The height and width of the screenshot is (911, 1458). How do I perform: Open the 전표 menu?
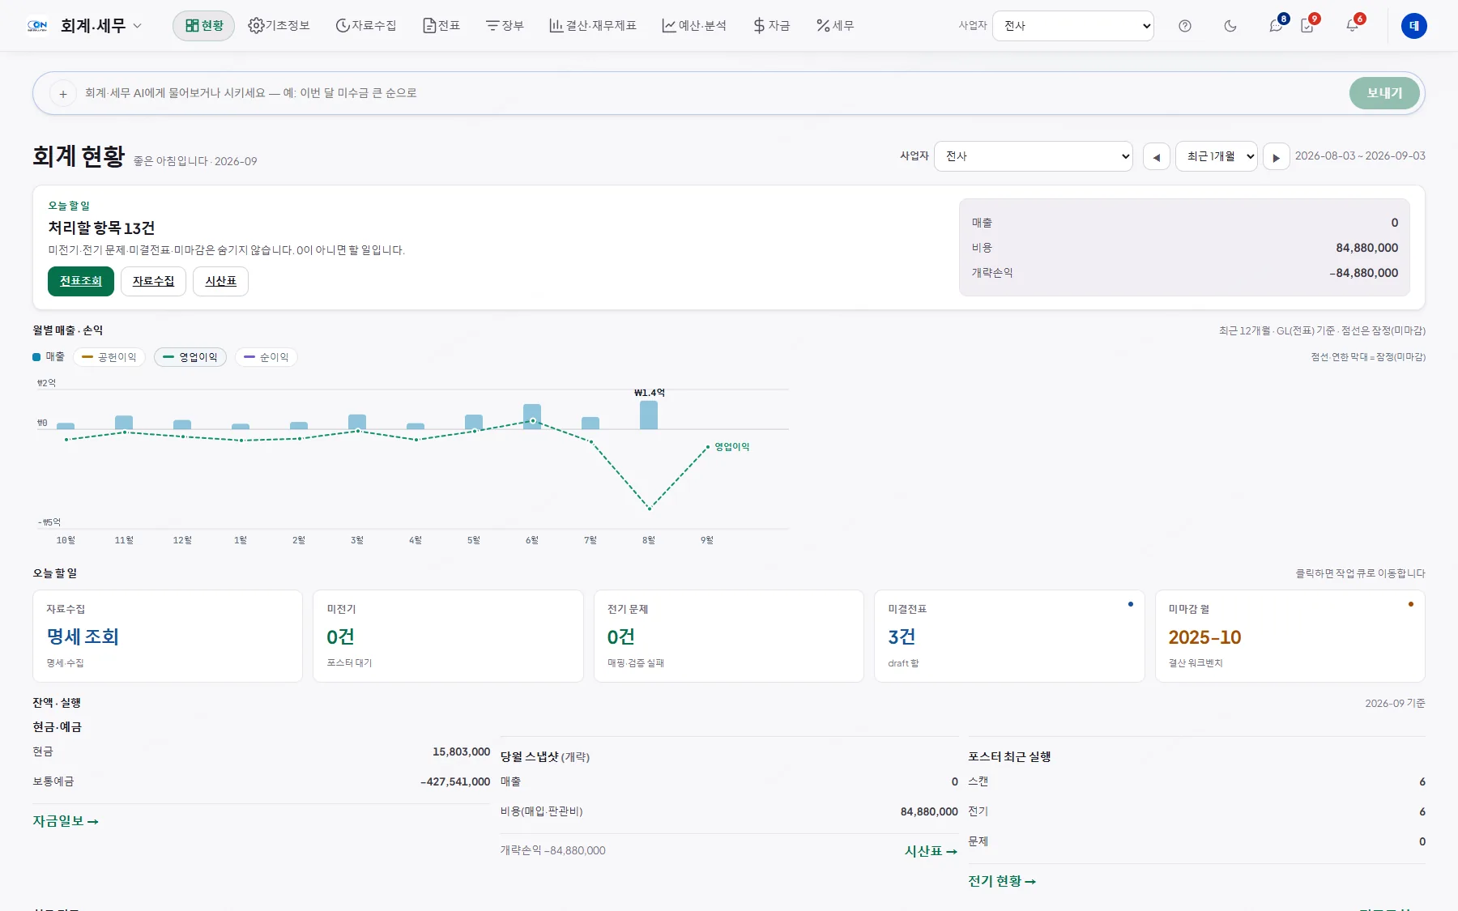click(441, 26)
